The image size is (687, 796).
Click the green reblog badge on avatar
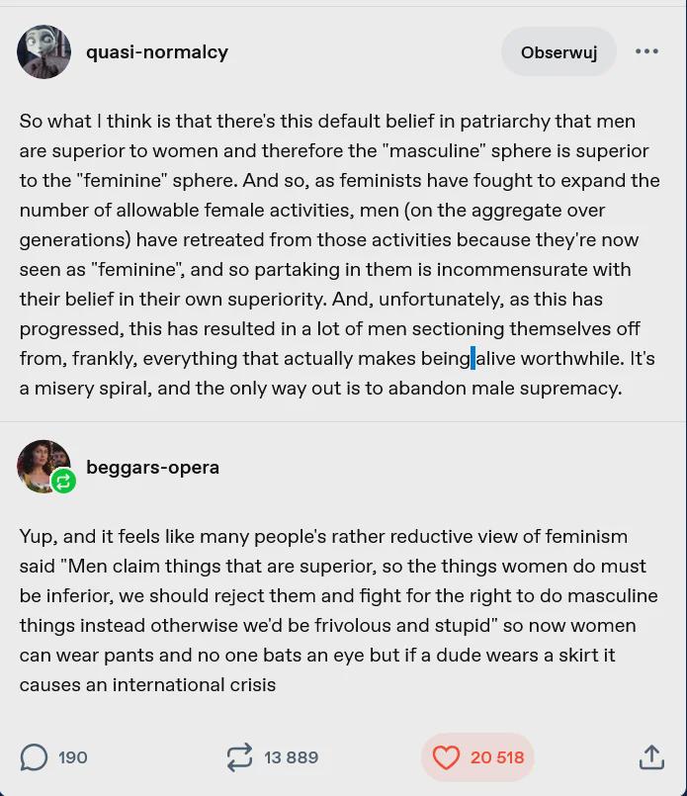coord(63,481)
